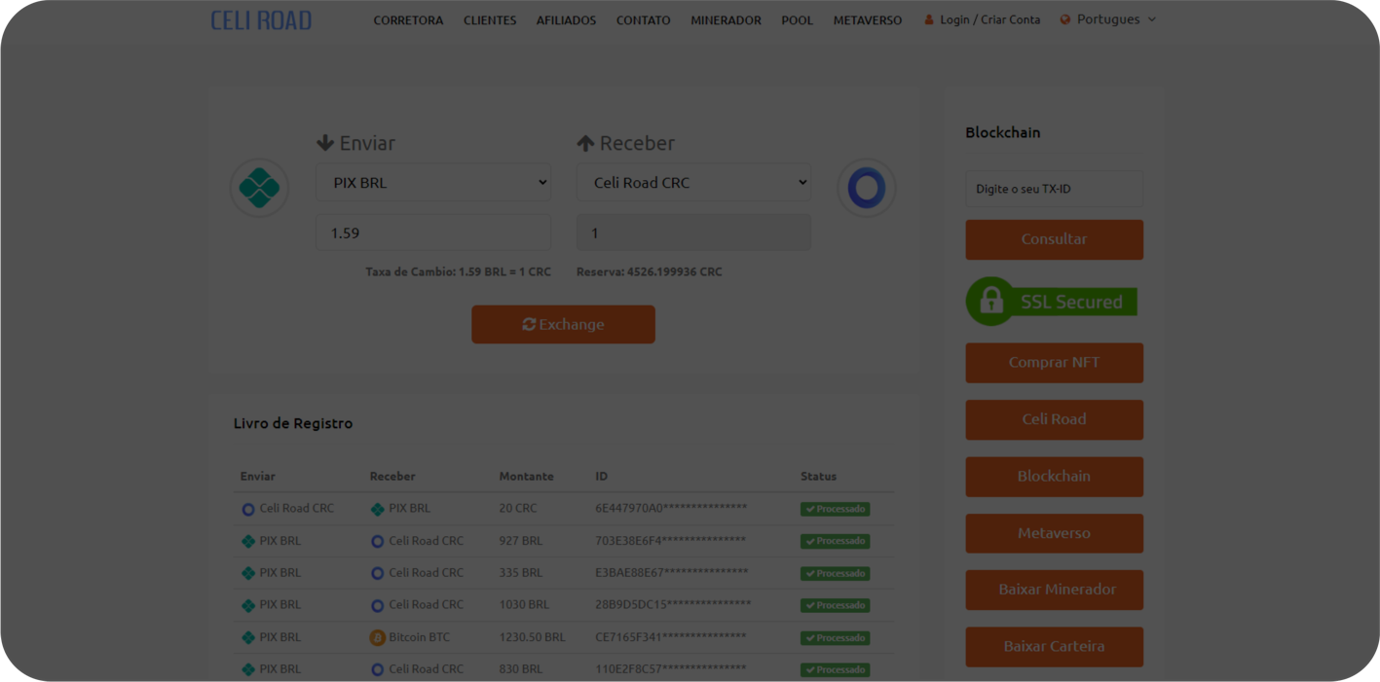Click the Blockchain sidebar button

tap(1054, 477)
